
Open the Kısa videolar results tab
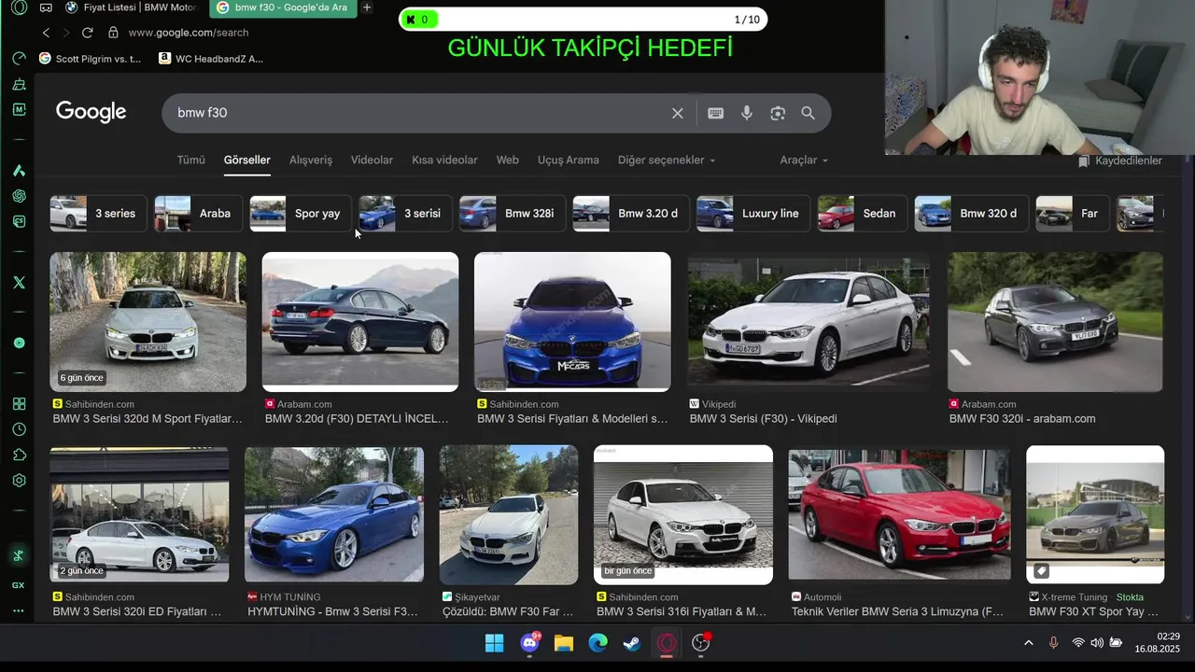[444, 160]
